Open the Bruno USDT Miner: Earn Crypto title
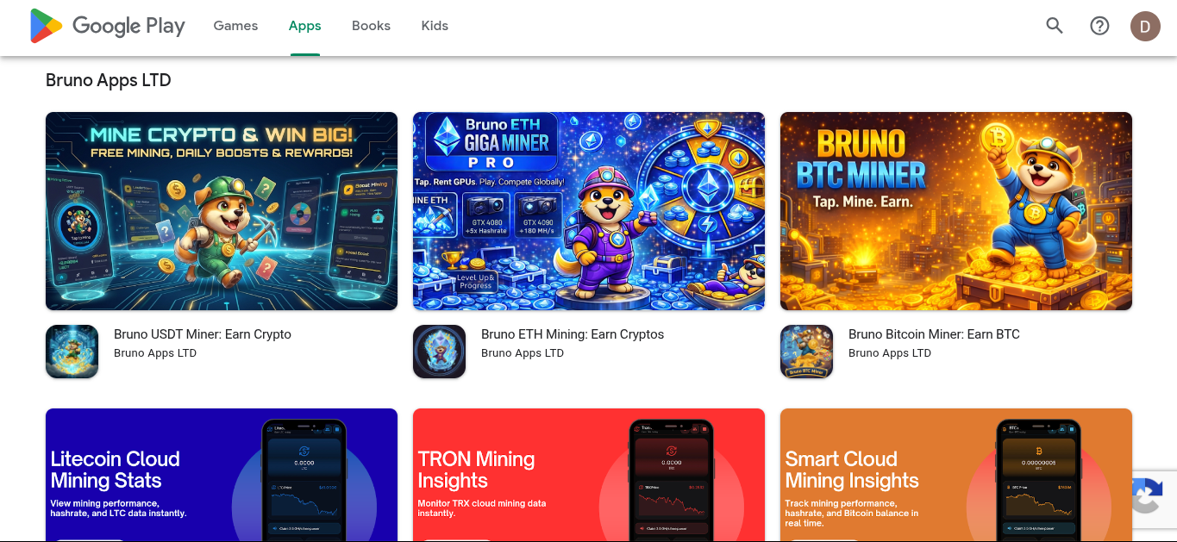The width and height of the screenshot is (1177, 542). click(203, 334)
